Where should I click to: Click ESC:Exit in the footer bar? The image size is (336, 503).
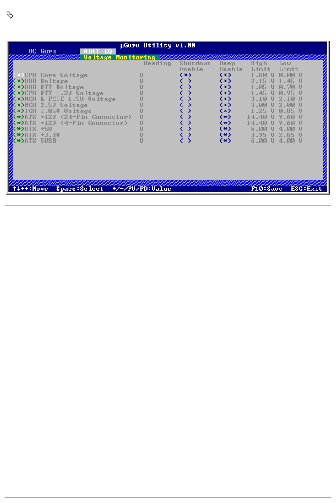tap(307, 189)
